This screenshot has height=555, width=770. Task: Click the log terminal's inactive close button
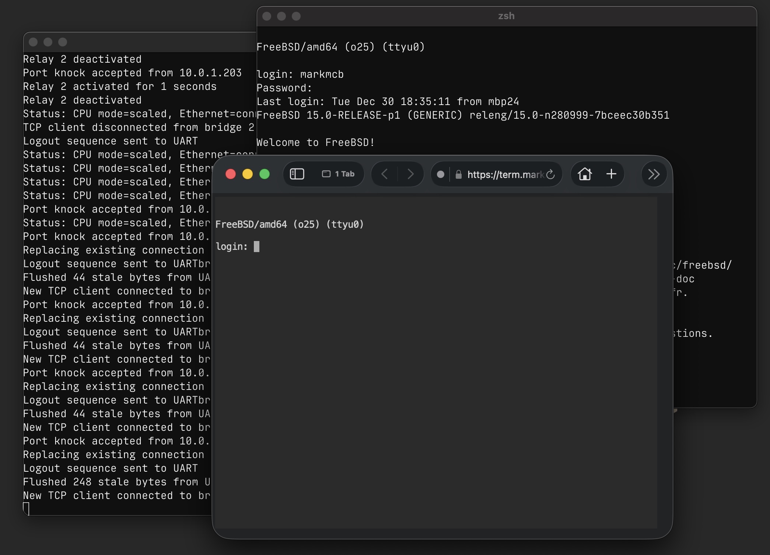(33, 42)
